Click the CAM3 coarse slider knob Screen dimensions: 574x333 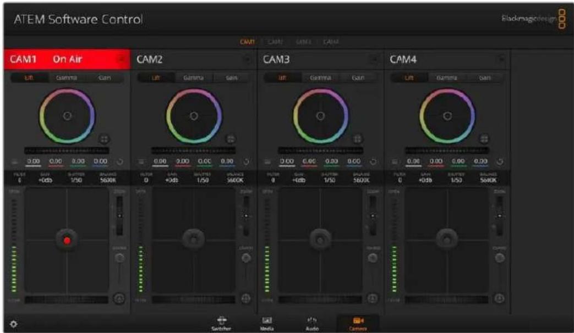[x=373, y=258]
